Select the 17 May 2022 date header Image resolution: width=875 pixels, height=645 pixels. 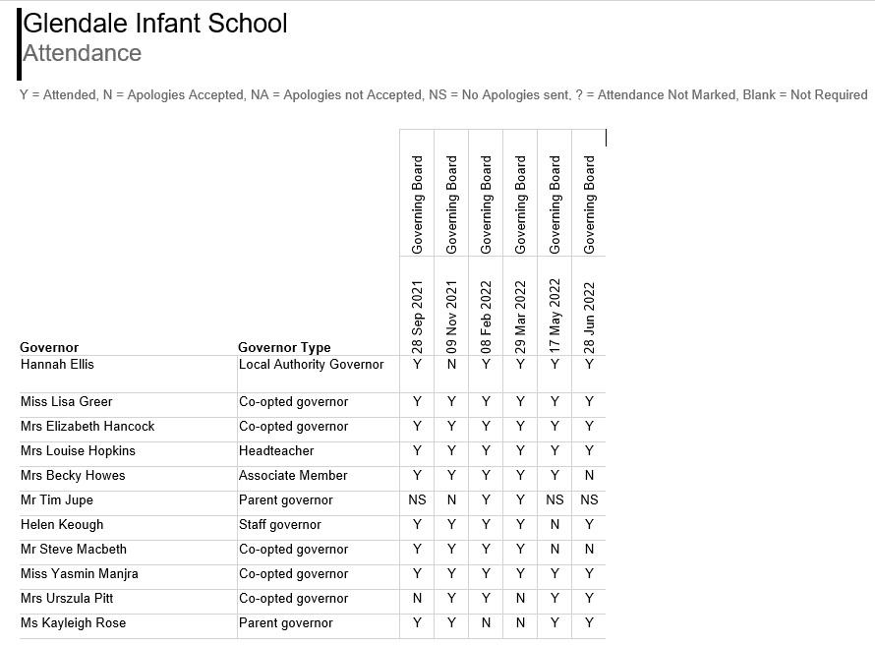pyautogui.click(x=554, y=317)
